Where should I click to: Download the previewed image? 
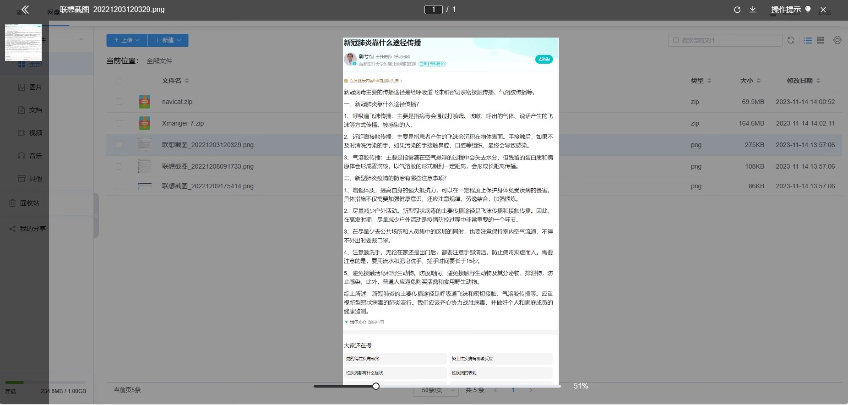click(753, 10)
